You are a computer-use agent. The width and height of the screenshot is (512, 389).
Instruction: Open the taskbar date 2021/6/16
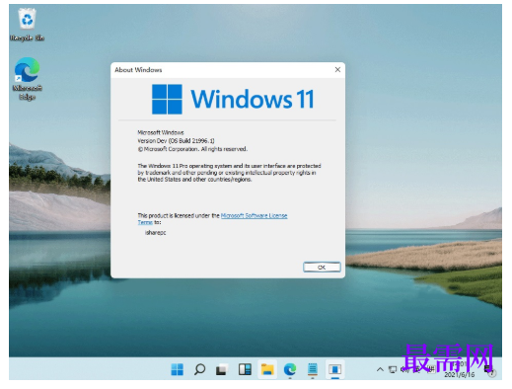click(x=460, y=374)
